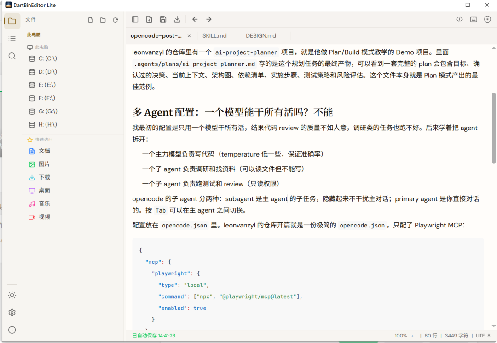Image resolution: width=497 pixels, height=343 pixels.
Task: Close the opencode-post tab
Action: click(x=189, y=36)
